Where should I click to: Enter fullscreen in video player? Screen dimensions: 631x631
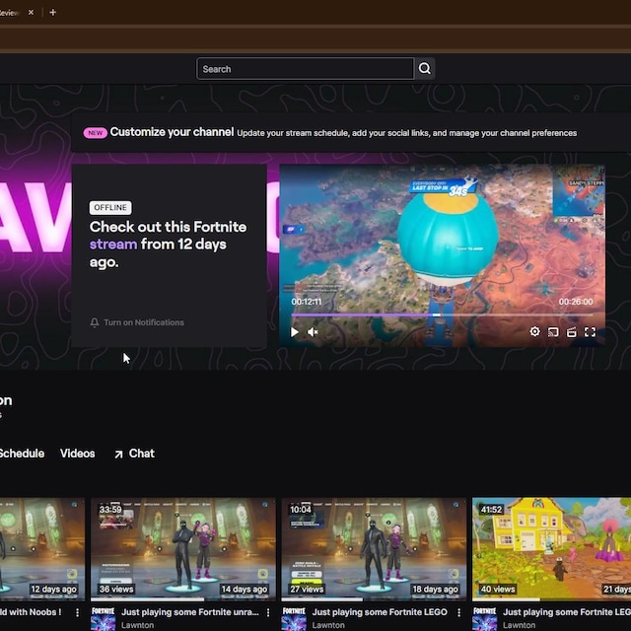coord(590,332)
